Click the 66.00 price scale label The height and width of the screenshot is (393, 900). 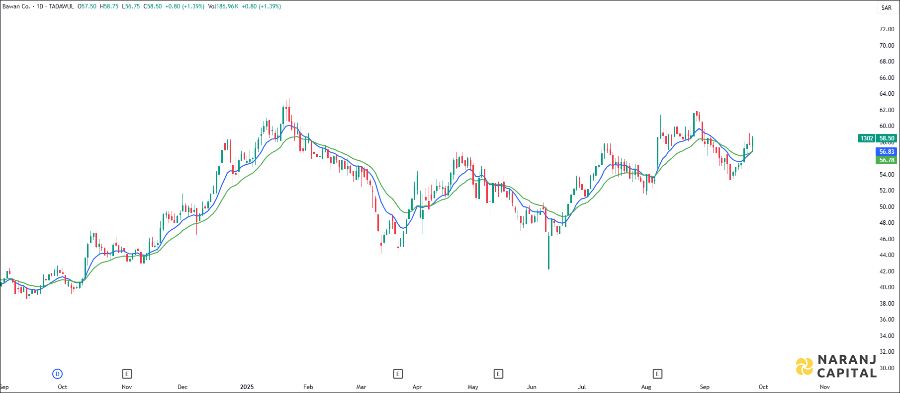click(887, 77)
